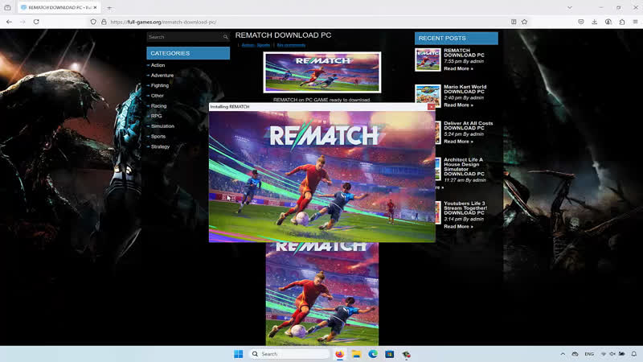
Task: Close the REMATCH DOWNLOAD PC tab
Action: (x=95, y=7)
